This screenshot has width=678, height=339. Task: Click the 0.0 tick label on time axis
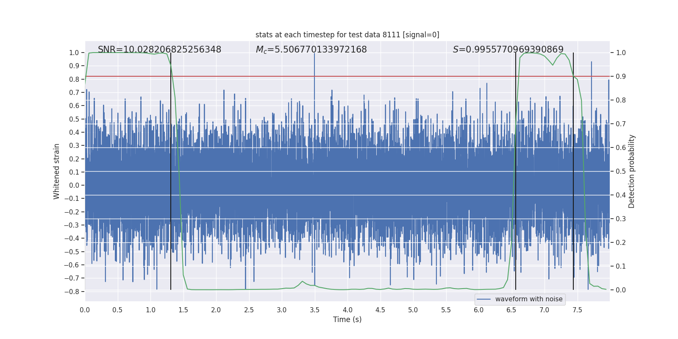click(85, 310)
